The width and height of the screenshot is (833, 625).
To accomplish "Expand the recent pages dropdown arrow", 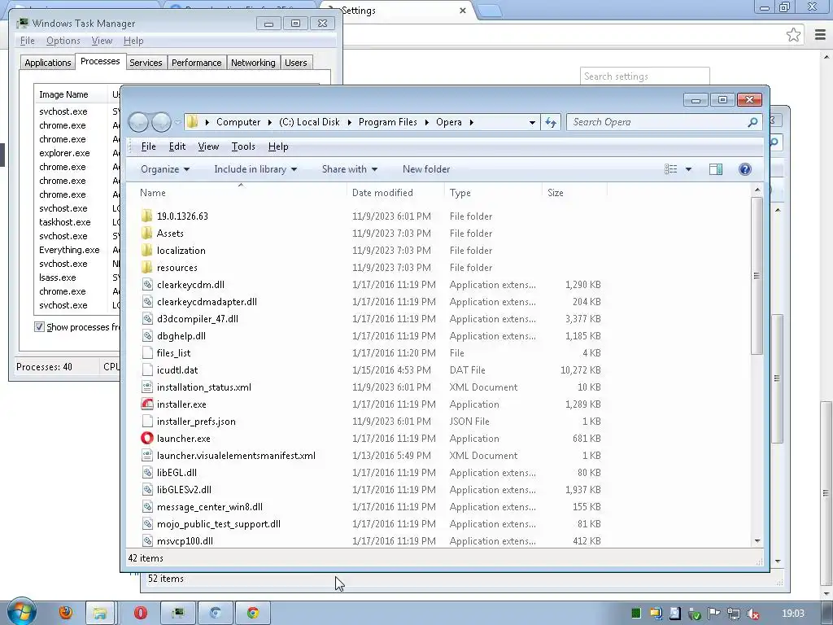I will [x=178, y=123].
